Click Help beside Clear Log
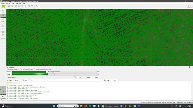This screenshot has height=108, width=193. [x=114, y=80]
